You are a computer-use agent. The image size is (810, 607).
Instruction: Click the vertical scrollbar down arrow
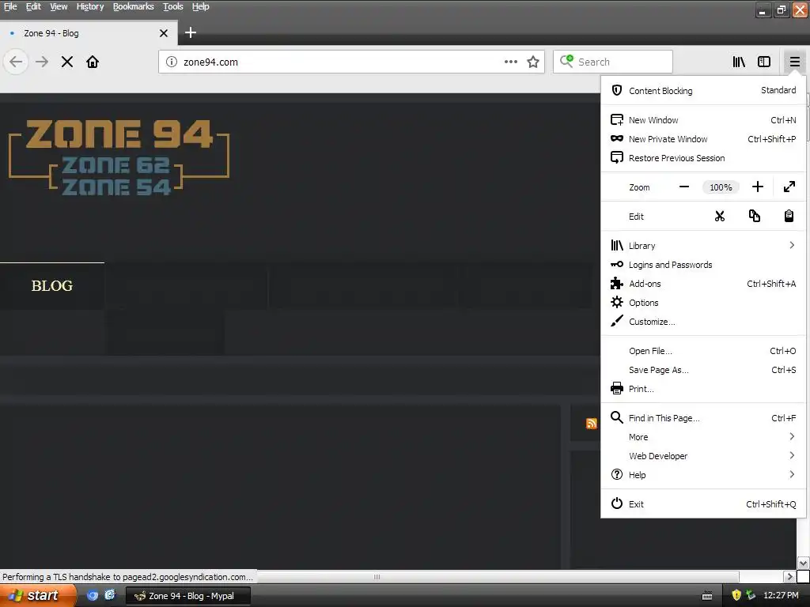803,563
